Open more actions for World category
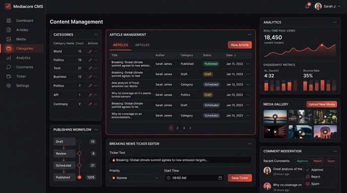 (95, 51)
